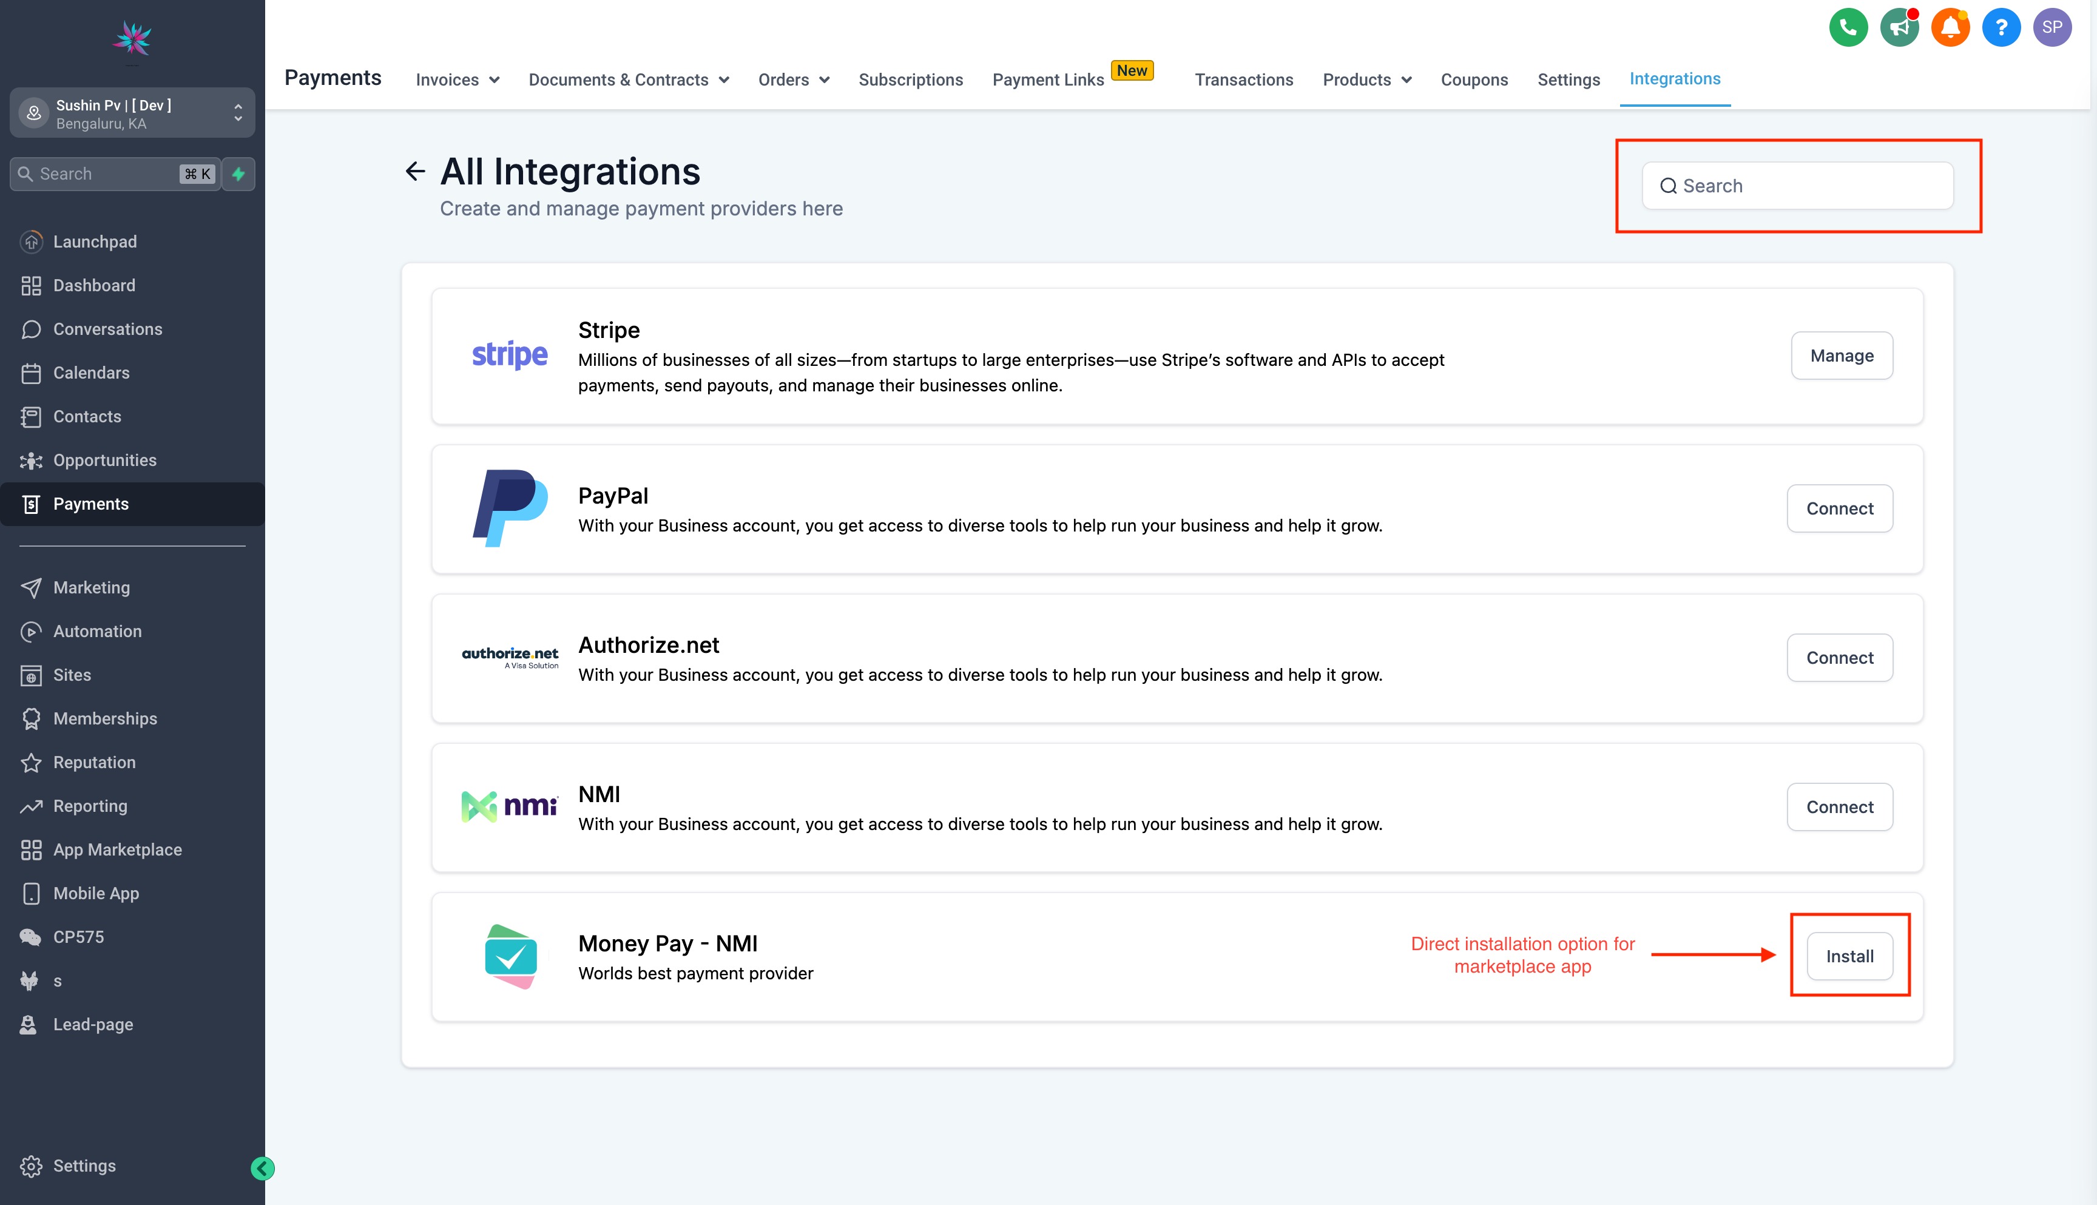Click the Money Pay - NMI app logo
2097x1205 pixels.
click(x=510, y=957)
